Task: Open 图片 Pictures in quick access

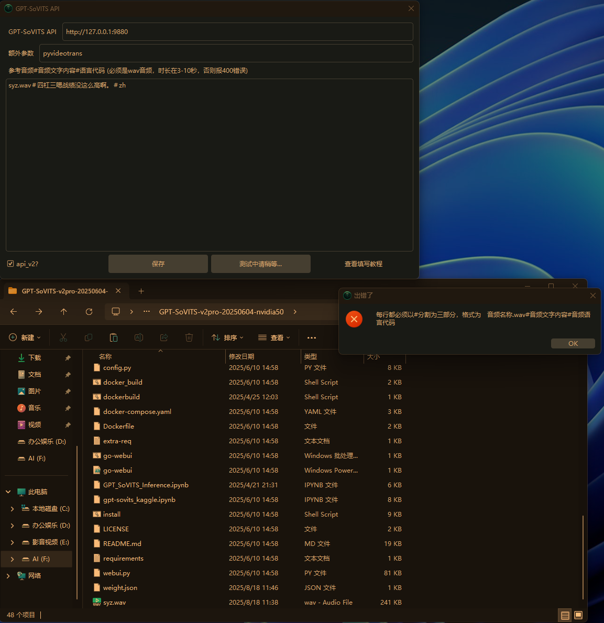Action: (35, 391)
